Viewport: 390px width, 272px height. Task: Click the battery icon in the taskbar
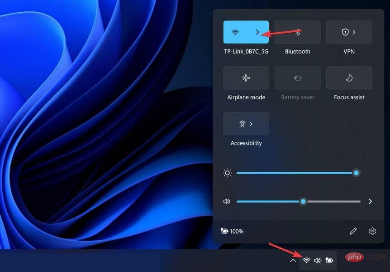pos(329,261)
